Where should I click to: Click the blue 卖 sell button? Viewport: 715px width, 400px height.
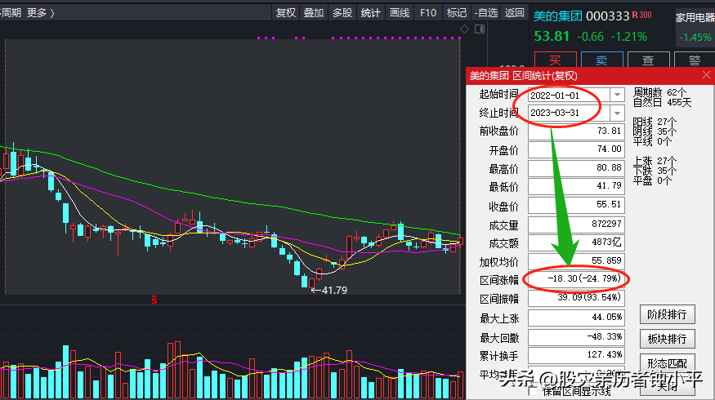(602, 60)
